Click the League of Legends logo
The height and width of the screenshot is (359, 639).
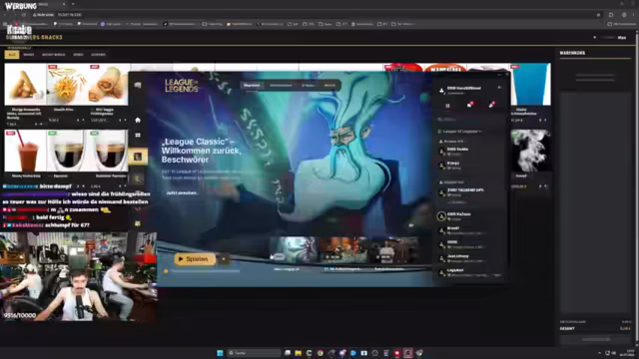(182, 86)
